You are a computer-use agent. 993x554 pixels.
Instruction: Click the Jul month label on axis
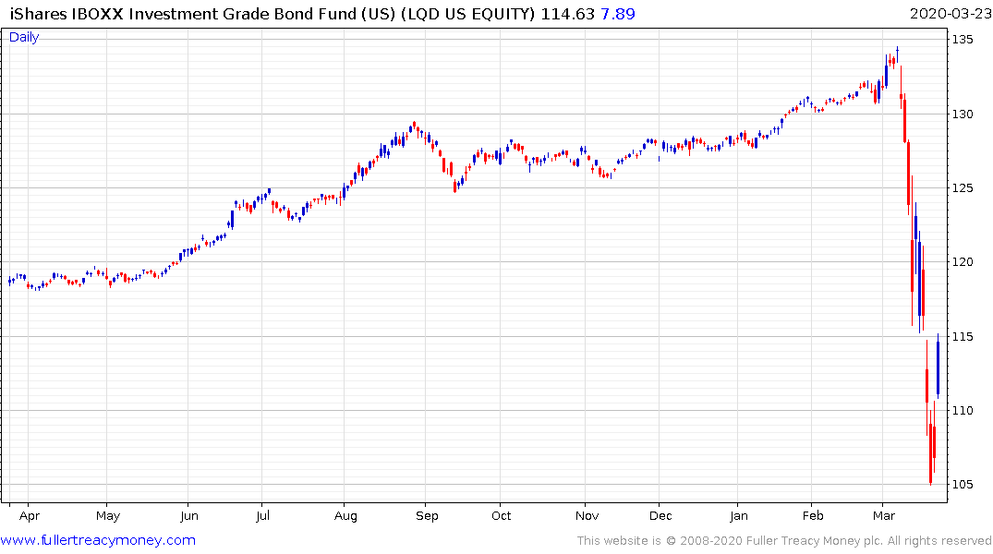[262, 516]
